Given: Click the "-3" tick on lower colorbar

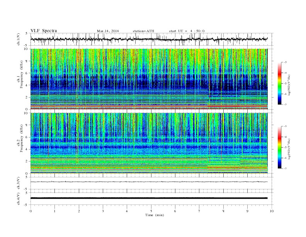Looking at the screenshot, I should coord(285,126).
